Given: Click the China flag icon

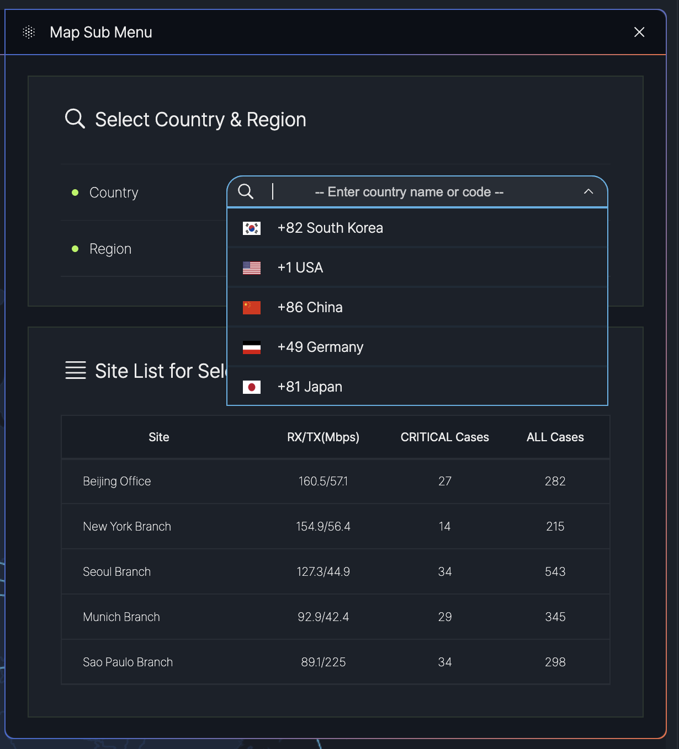Looking at the screenshot, I should [252, 308].
